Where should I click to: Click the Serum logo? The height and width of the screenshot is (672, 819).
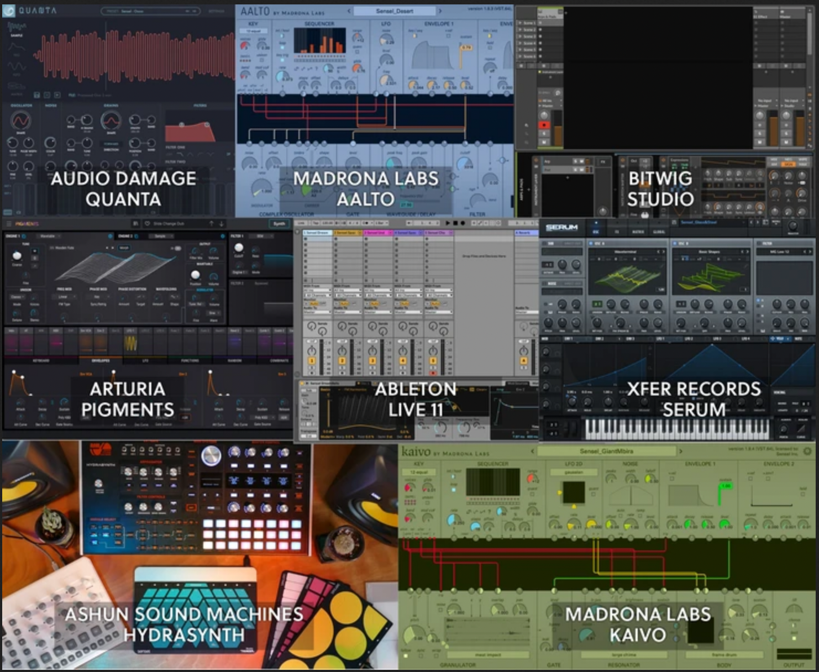561,227
